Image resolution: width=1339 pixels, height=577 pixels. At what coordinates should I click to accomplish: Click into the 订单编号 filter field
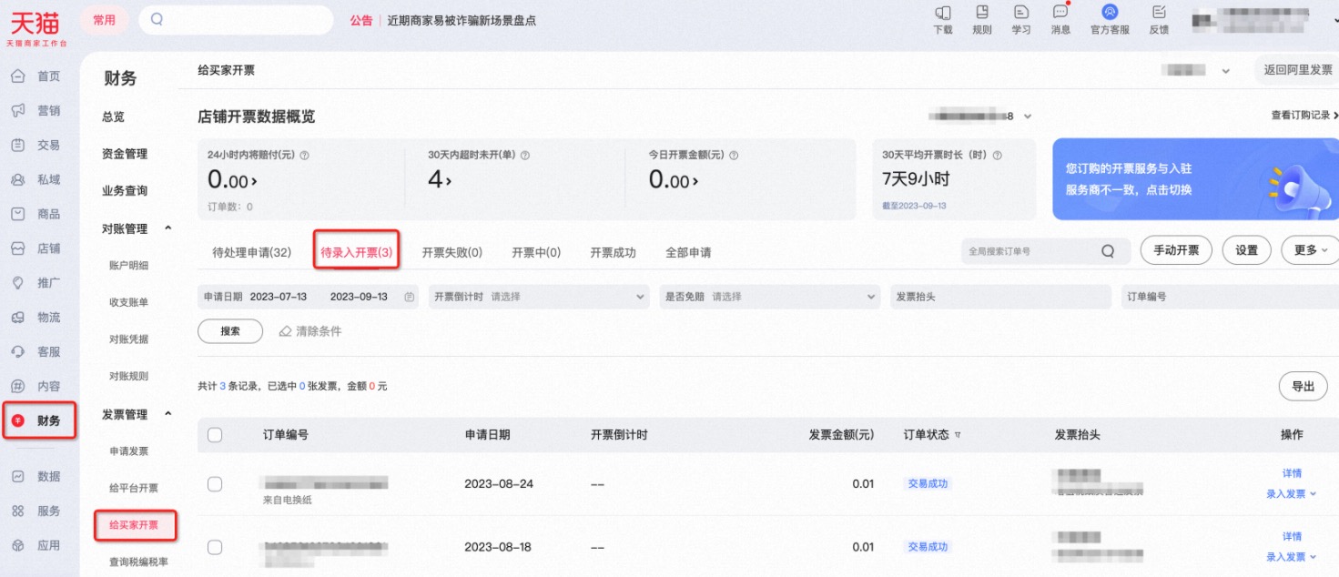(x=1230, y=297)
